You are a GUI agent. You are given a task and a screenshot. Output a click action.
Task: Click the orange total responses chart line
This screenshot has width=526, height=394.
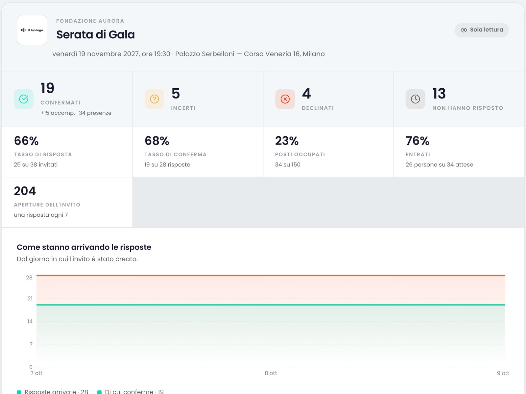271,275
